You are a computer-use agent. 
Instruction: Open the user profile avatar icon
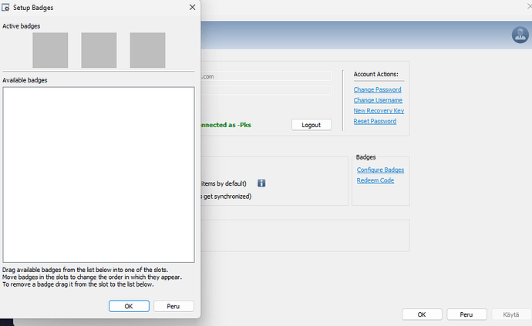[520, 35]
